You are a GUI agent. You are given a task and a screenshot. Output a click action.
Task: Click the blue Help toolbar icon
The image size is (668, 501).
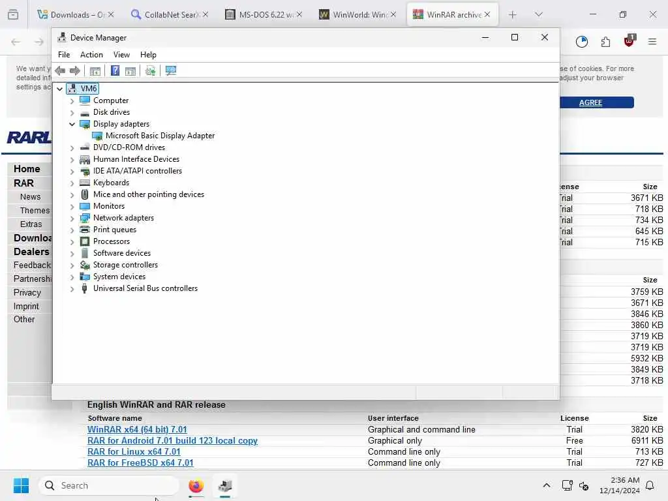[x=115, y=70]
